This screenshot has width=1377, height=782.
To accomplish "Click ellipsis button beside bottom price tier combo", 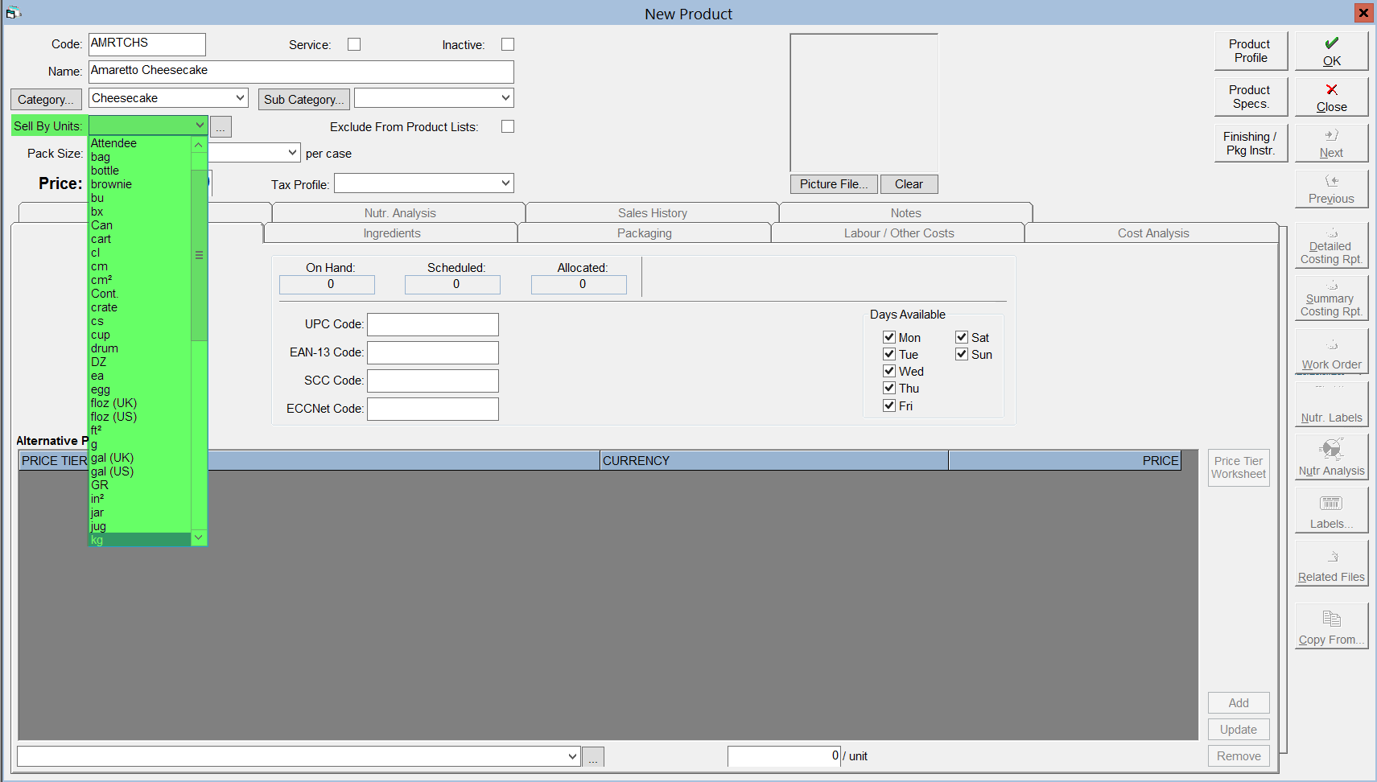I will tap(593, 757).
